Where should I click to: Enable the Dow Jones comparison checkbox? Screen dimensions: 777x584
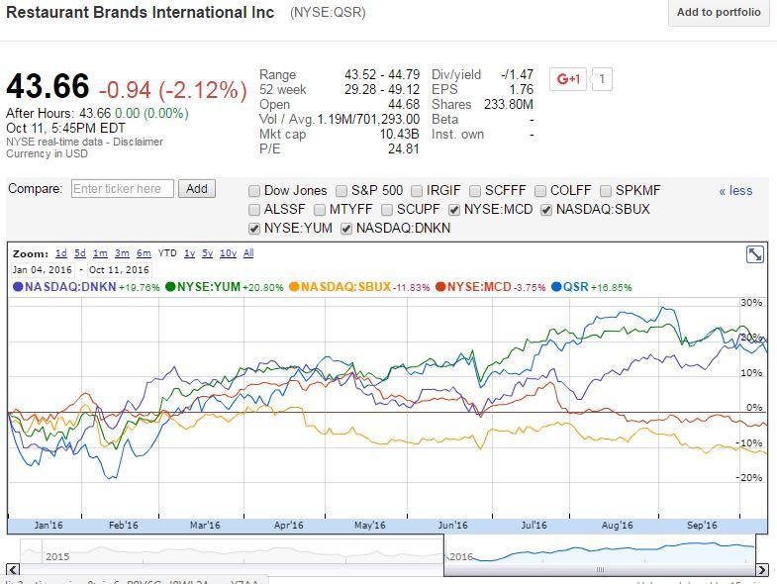tap(254, 191)
